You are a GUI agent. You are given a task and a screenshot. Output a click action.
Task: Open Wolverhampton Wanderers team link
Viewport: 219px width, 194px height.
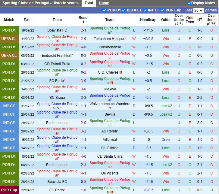tap(110, 106)
